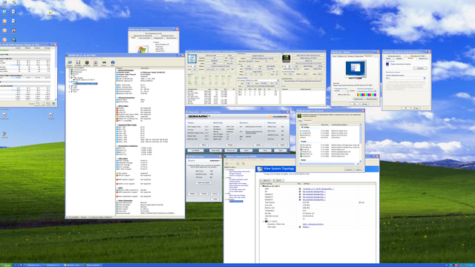Click NVIDIA GPU logo in System Summary

pos(286,59)
